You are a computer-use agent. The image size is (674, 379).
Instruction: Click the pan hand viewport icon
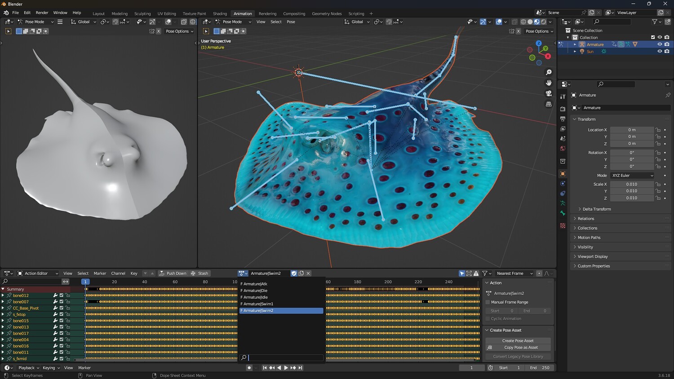[x=549, y=83]
